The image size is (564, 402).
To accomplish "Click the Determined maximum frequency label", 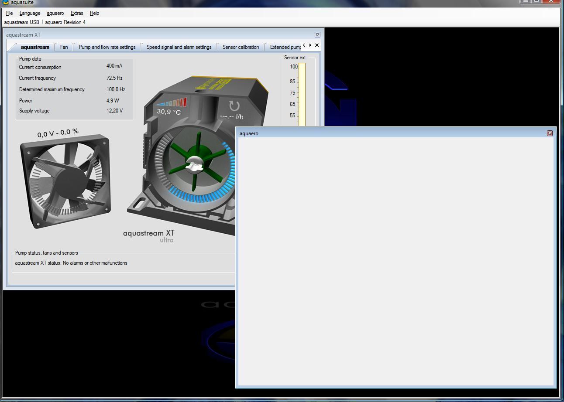I will [x=52, y=89].
